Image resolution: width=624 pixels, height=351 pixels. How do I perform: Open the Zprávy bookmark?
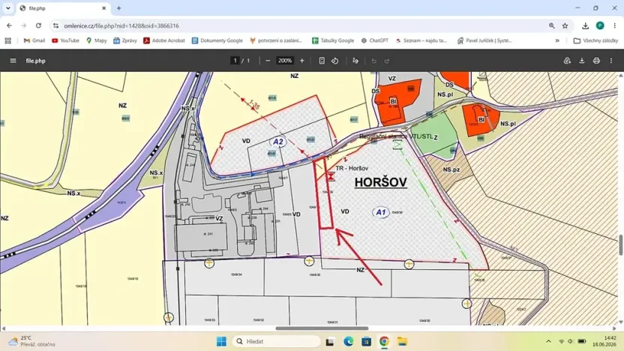tap(125, 40)
